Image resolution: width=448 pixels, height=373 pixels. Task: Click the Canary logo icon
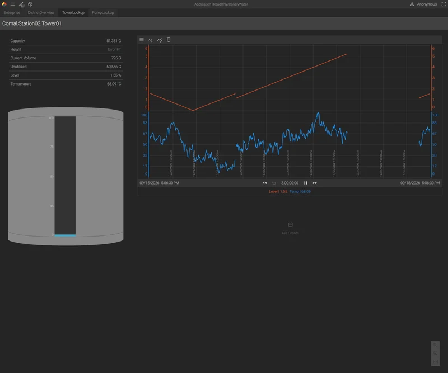(x=4, y=4)
